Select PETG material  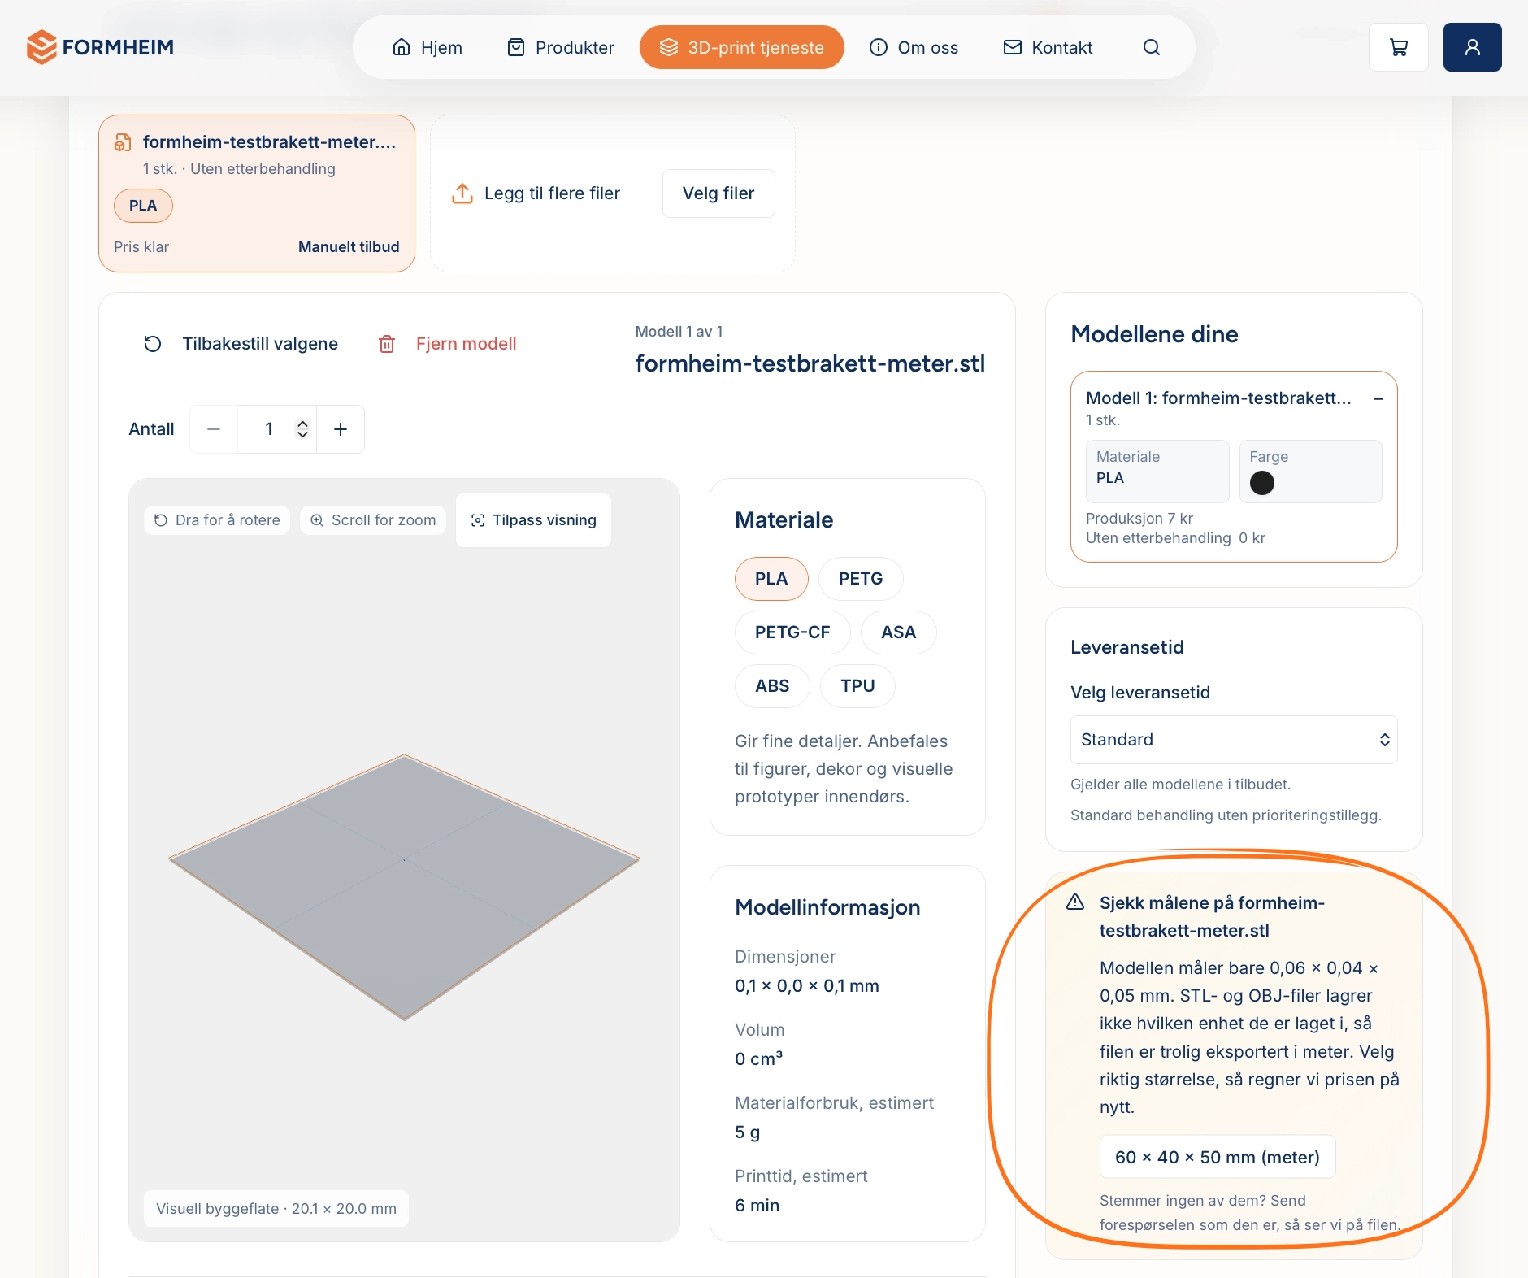pyautogui.click(x=861, y=579)
